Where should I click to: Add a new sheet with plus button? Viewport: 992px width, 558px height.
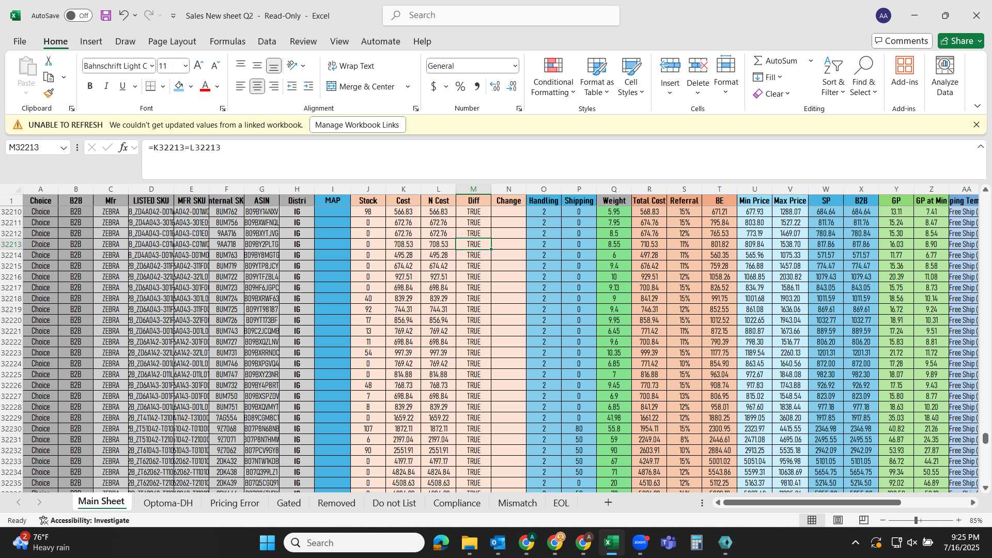(x=608, y=502)
